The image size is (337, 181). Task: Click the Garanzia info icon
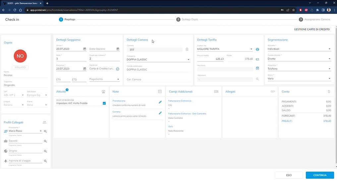pos(118,69)
